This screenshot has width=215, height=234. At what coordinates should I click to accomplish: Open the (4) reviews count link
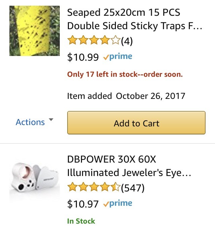[x=127, y=41]
